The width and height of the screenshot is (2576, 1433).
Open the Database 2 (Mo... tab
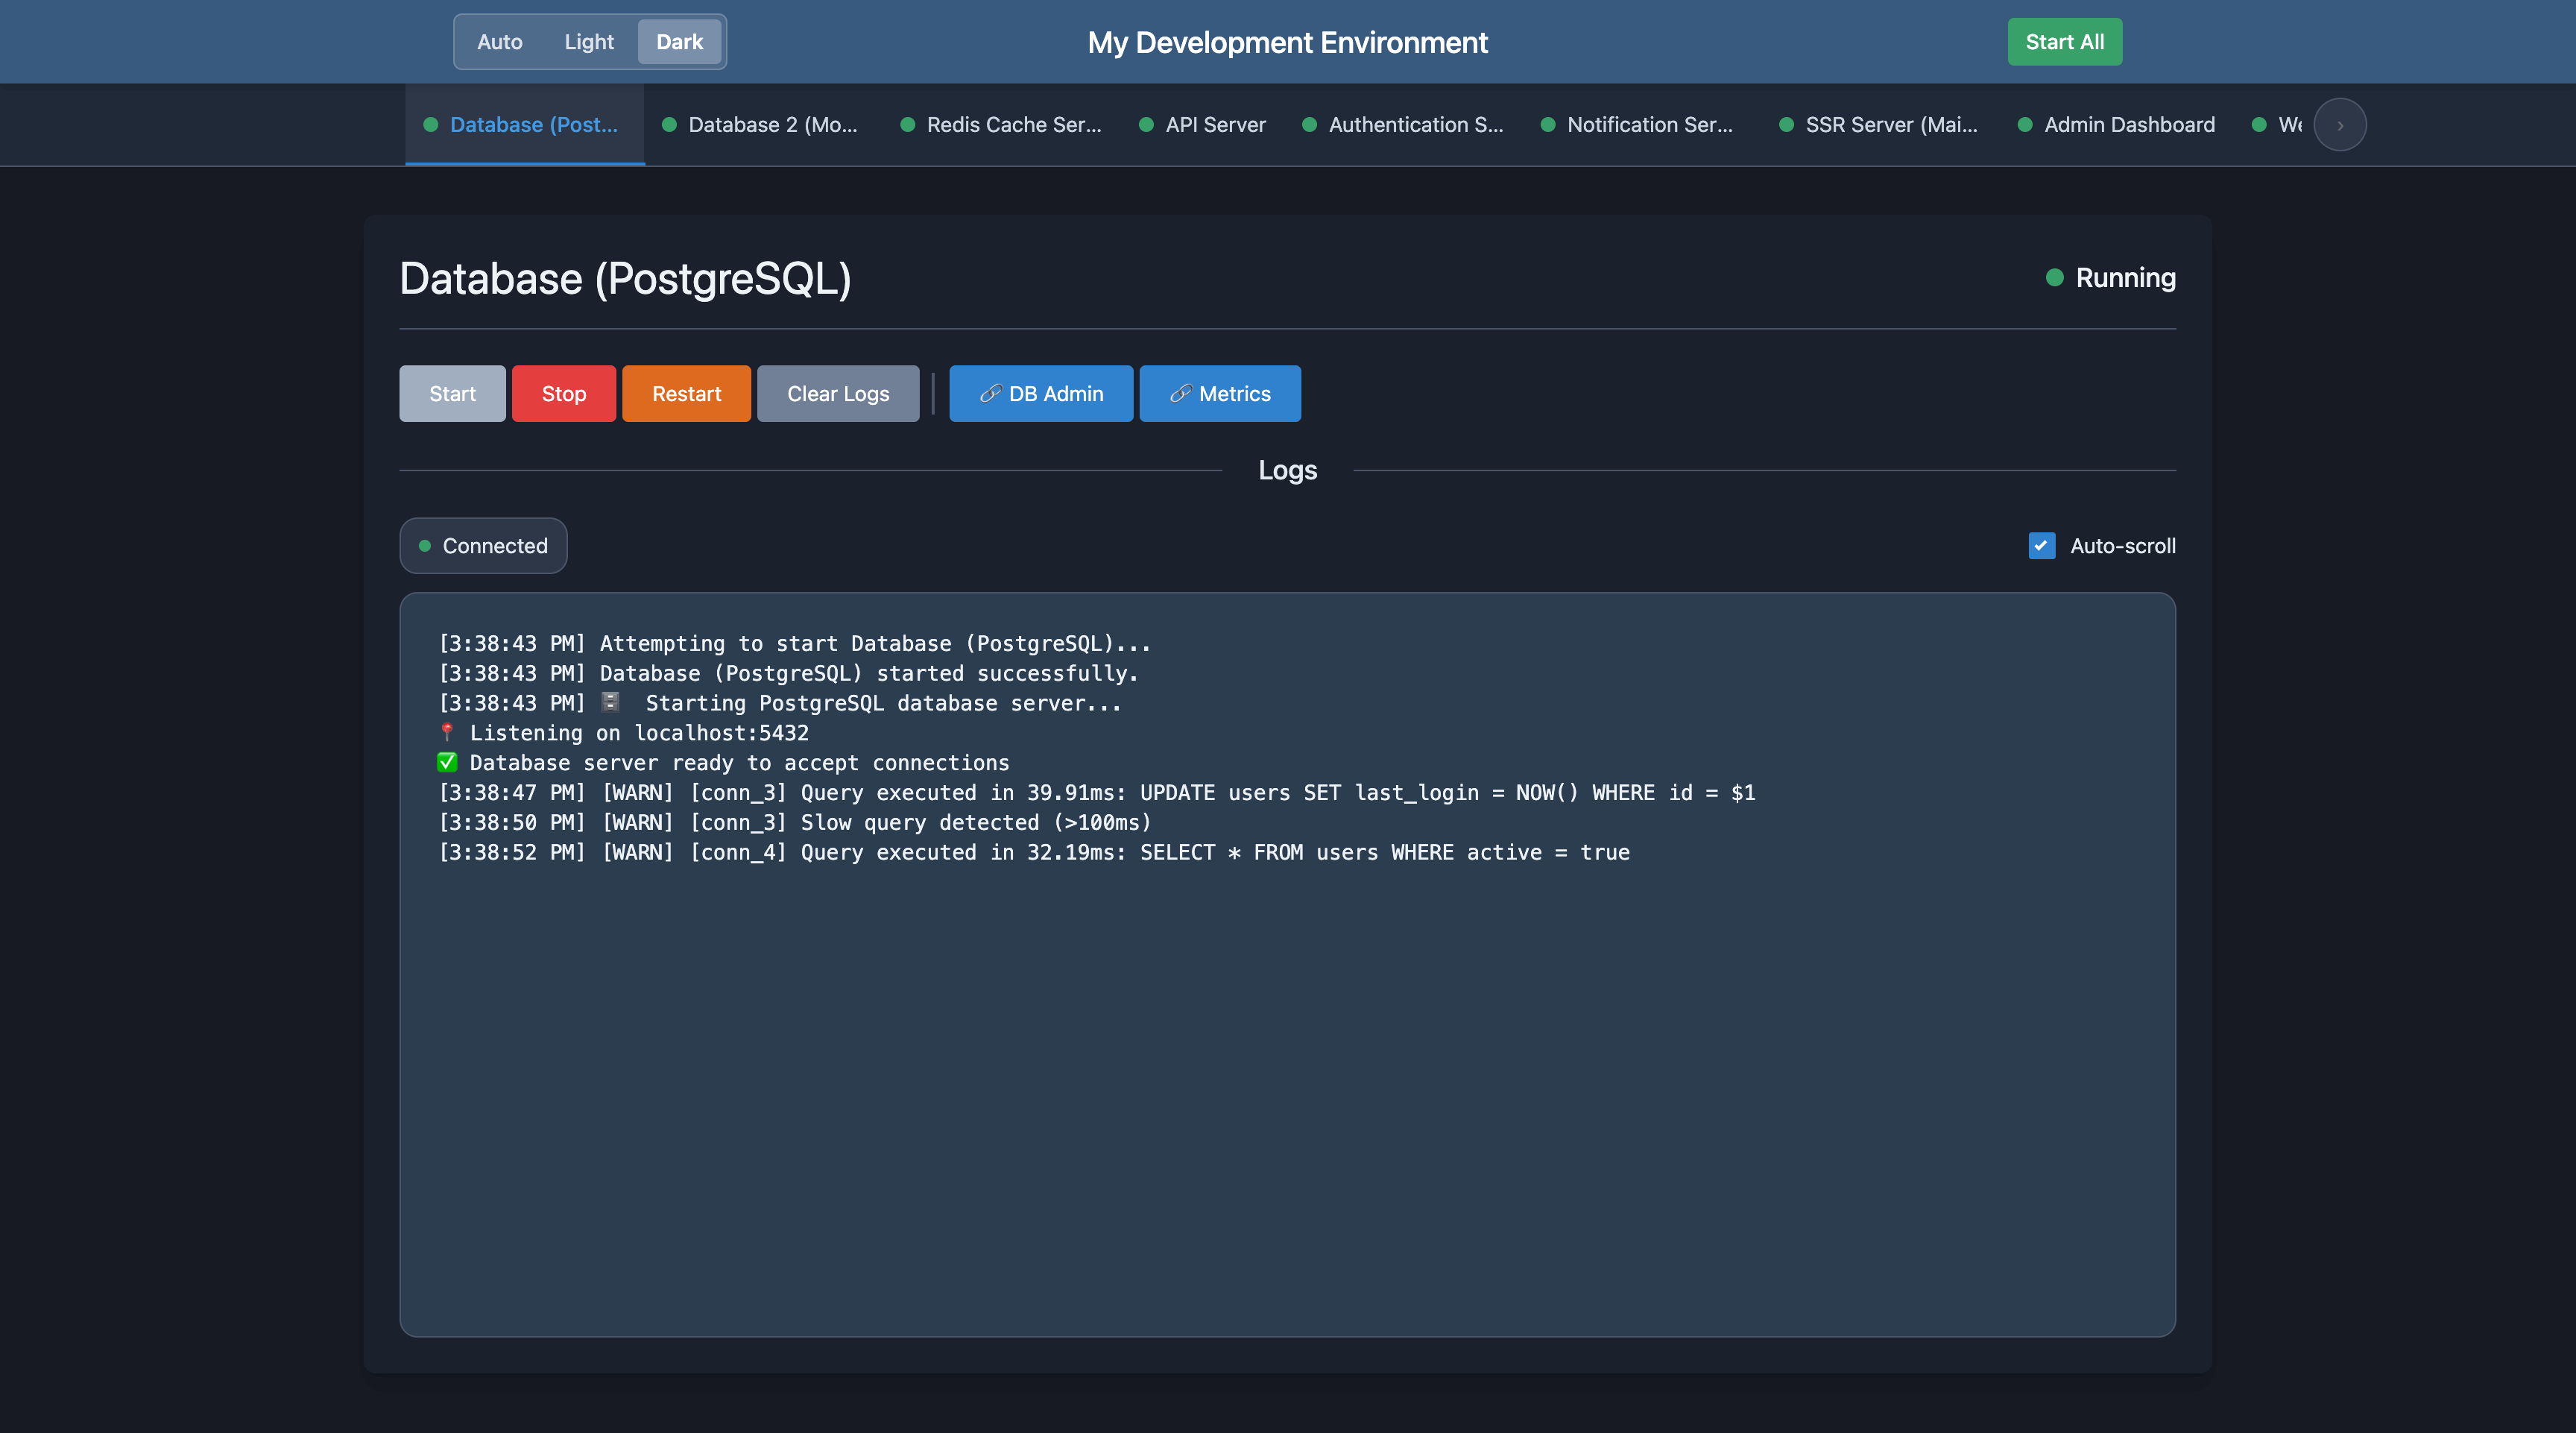coord(772,125)
